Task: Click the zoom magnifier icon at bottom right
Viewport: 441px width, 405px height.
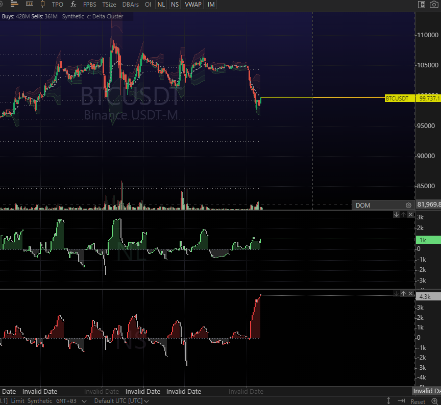Action: [435, 401]
